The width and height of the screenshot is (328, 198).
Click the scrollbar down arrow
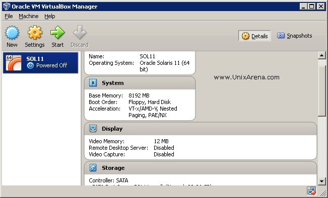pos(321,181)
